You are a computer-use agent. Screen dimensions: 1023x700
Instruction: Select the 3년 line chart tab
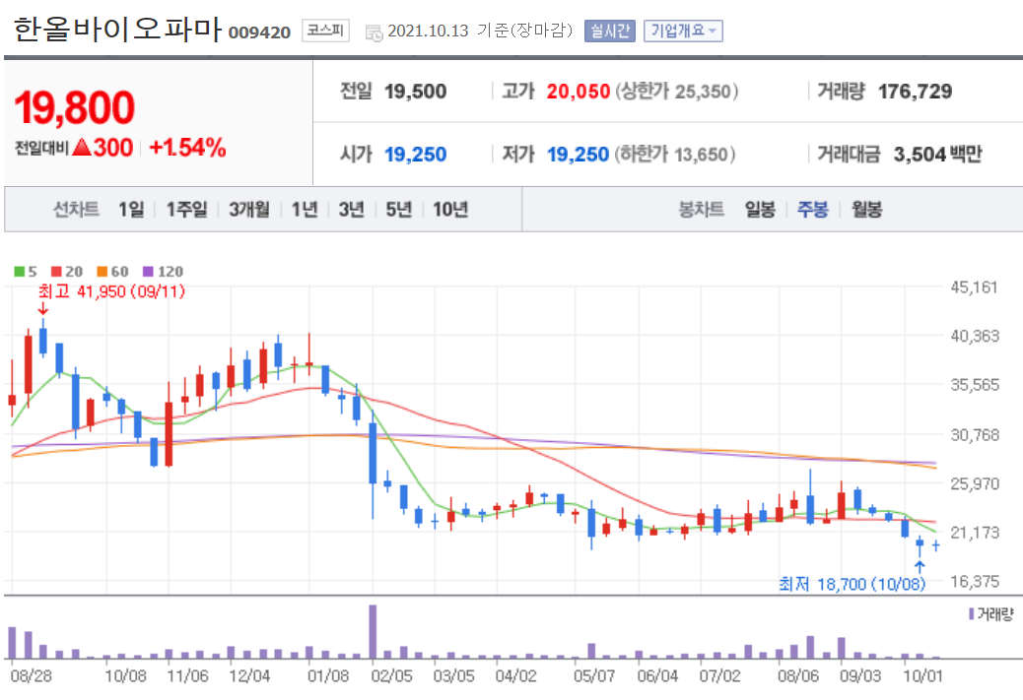pyautogui.click(x=351, y=210)
